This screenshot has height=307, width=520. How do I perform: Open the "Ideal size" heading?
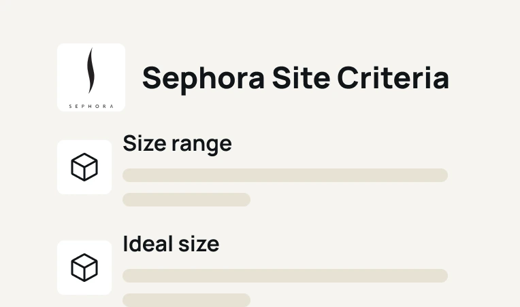pyautogui.click(x=171, y=244)
